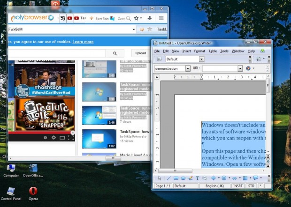The width and height of the screenshot is (291, 207).
Task: Click Page 1 / 1 in status bar
Action: click(163, 186)
